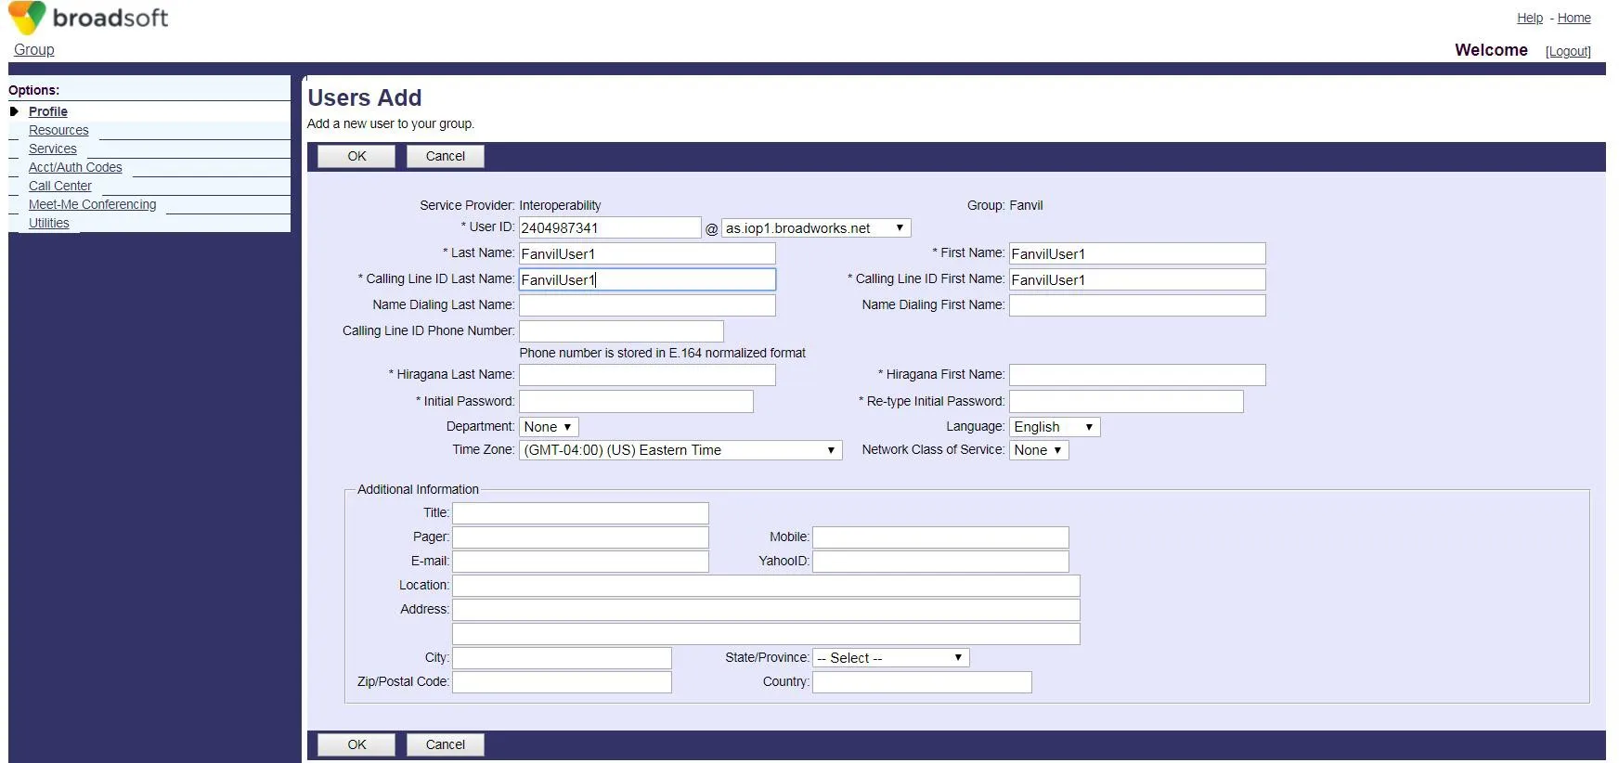Screen dimensions: 1619x763
Task: Click the arrow marker beside Profile
Action: click(14, 111)
